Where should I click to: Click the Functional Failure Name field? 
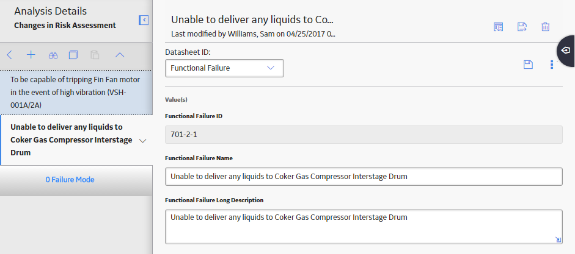[x=364, y=177]
